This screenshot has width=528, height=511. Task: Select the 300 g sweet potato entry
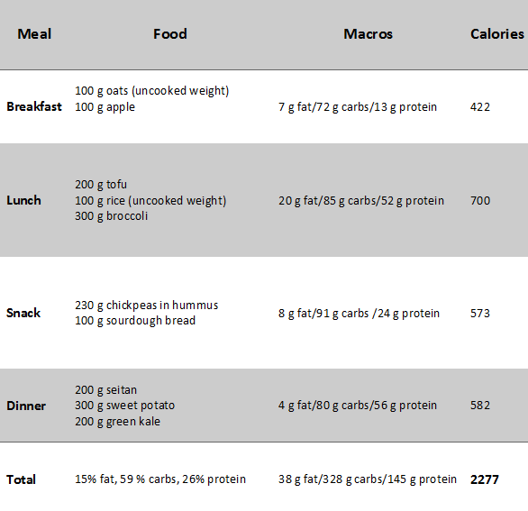click(x=125, y=406)
